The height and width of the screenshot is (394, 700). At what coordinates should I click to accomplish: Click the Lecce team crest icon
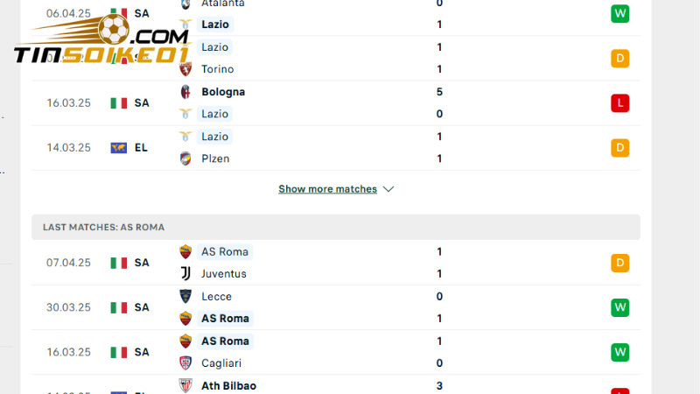pos(185,297)
